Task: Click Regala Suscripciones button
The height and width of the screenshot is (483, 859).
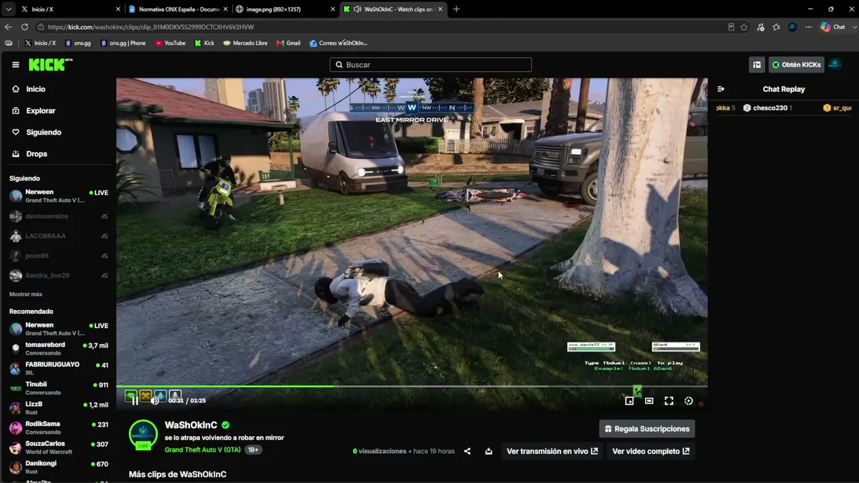Action: tap(647, 429)
